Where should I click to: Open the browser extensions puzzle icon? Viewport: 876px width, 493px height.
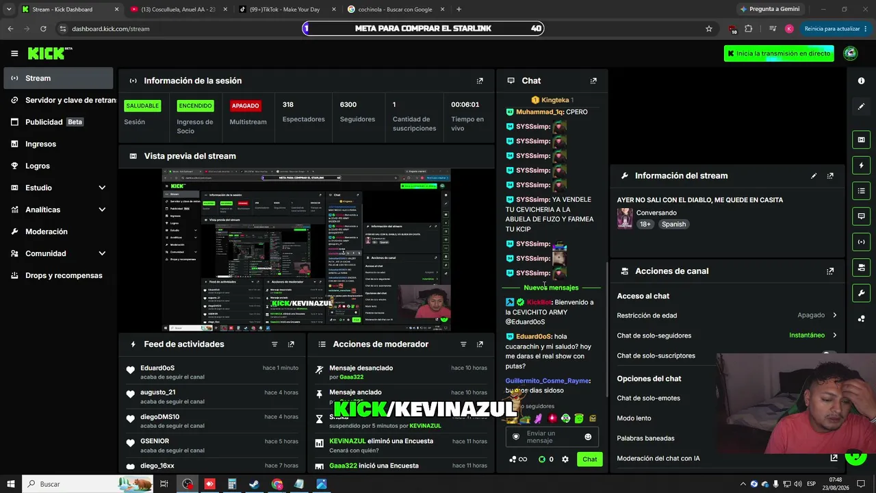[748, 29]
